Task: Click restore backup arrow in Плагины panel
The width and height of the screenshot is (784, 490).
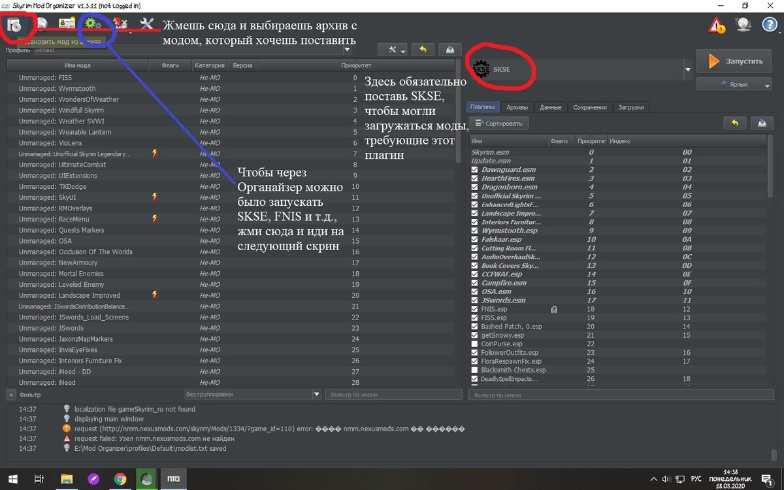Action: [735, 123]
